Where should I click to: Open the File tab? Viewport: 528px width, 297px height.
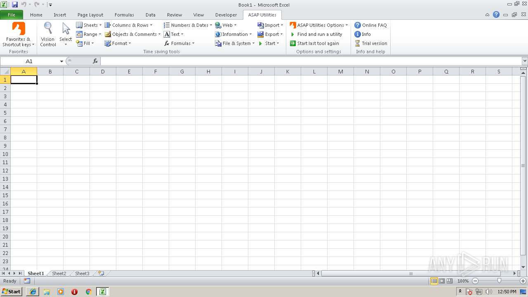click(12, 15)
